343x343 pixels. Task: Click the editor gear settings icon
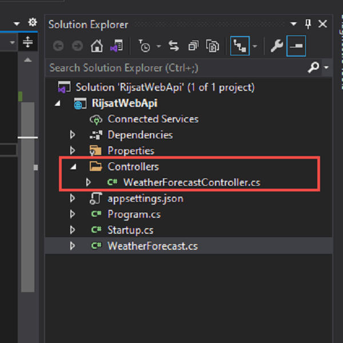33,22
